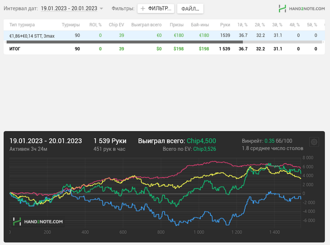Click the 0.35 бб/100 winrate value
Screen dimensions: 330x245
coord(278,141)
